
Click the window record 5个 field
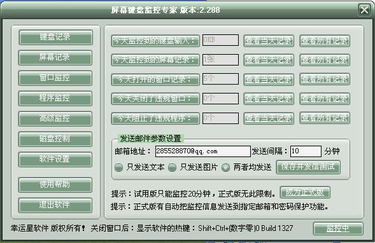[220, 79]
